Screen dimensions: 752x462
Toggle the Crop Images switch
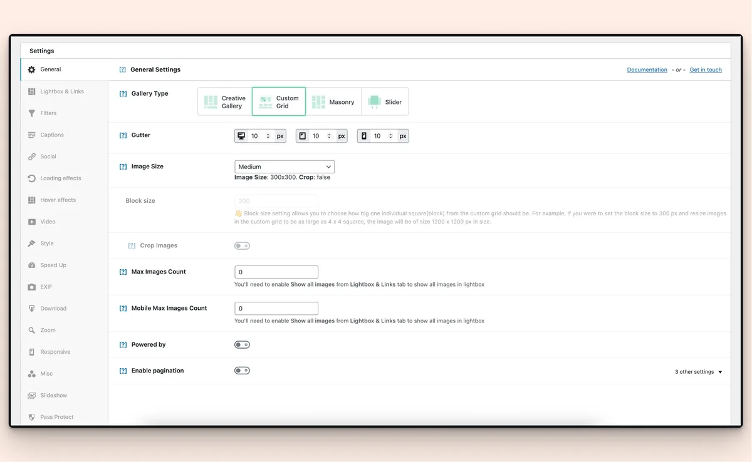[x=242, y=246]
